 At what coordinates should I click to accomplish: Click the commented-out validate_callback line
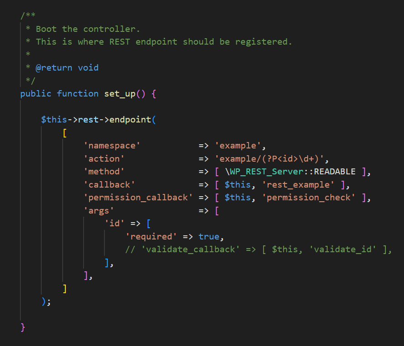pos(259,249)
